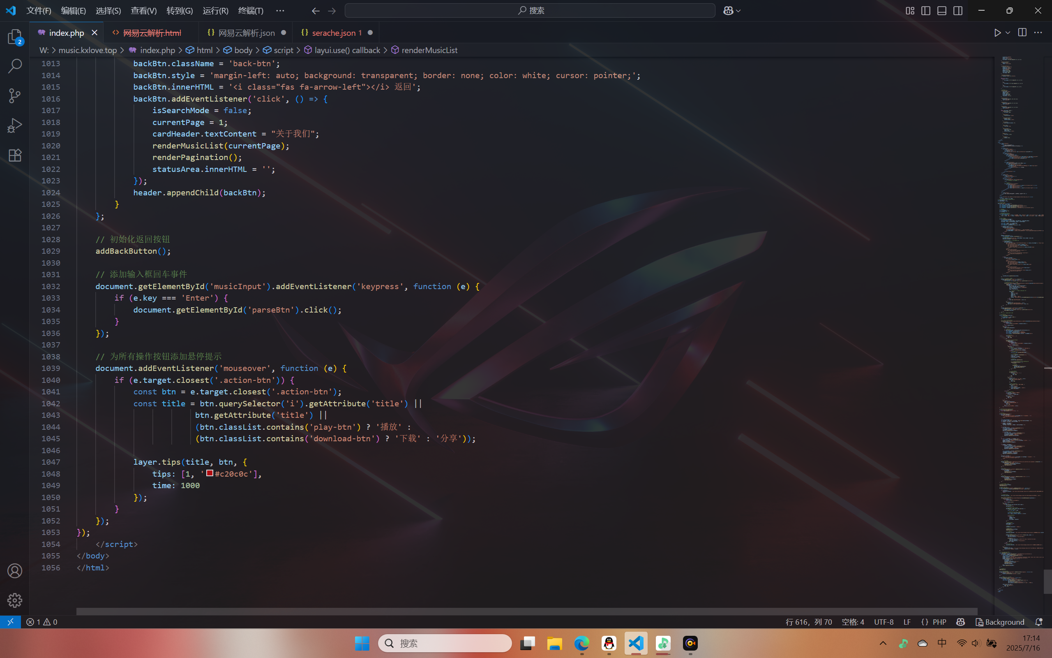Screen dimensions: 1052x658
Task: Go back with the navigation arrow
Action: 316,10
